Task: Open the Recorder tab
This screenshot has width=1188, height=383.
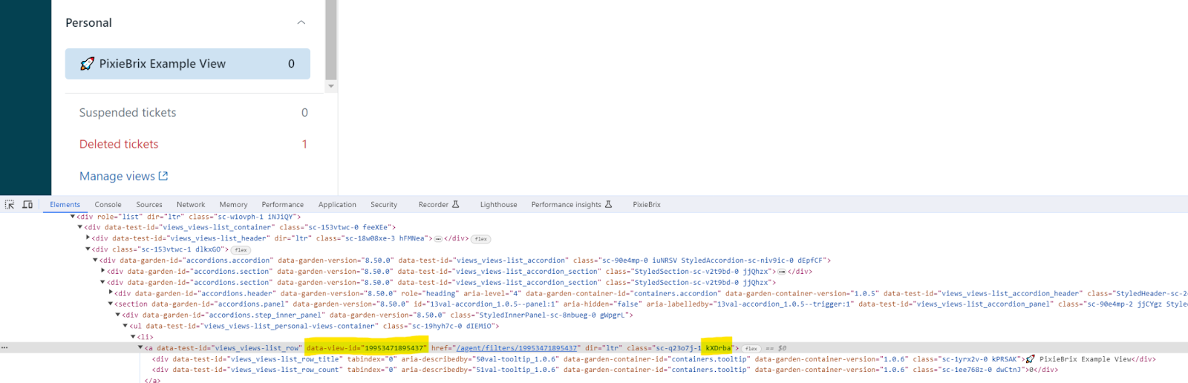Action: coord(438,205)
